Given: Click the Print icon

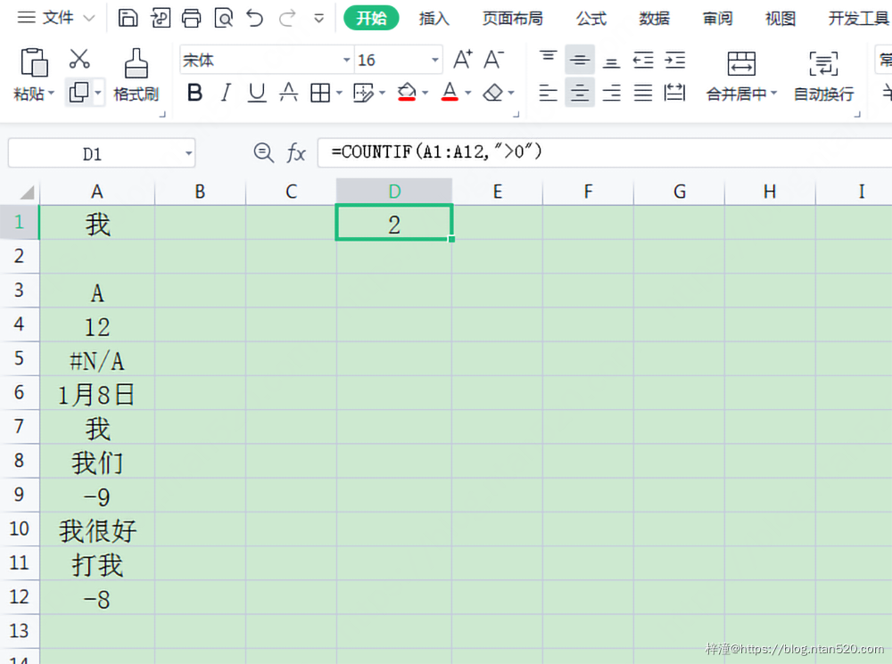Looking at the screenshot, I should tap(192, 18).
